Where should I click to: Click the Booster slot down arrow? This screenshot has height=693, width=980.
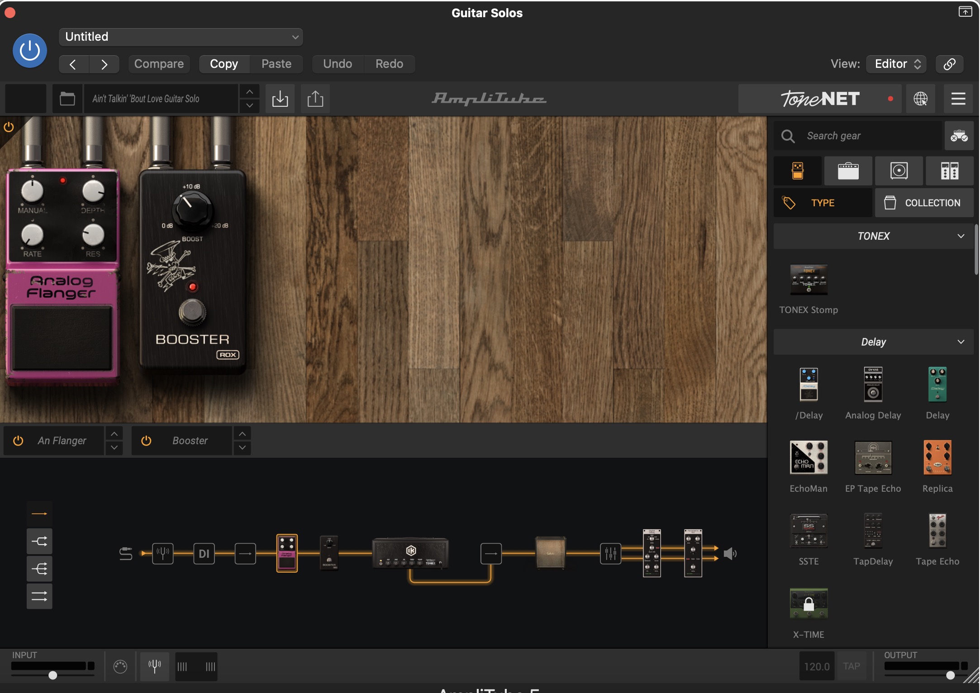243,447
